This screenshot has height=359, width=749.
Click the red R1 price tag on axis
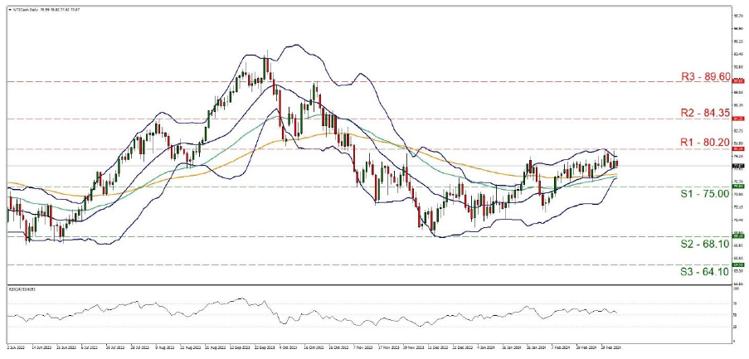(737, 149)
